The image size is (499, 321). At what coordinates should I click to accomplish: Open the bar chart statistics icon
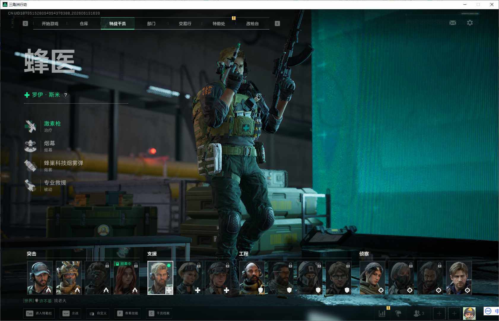coord(382,313)
